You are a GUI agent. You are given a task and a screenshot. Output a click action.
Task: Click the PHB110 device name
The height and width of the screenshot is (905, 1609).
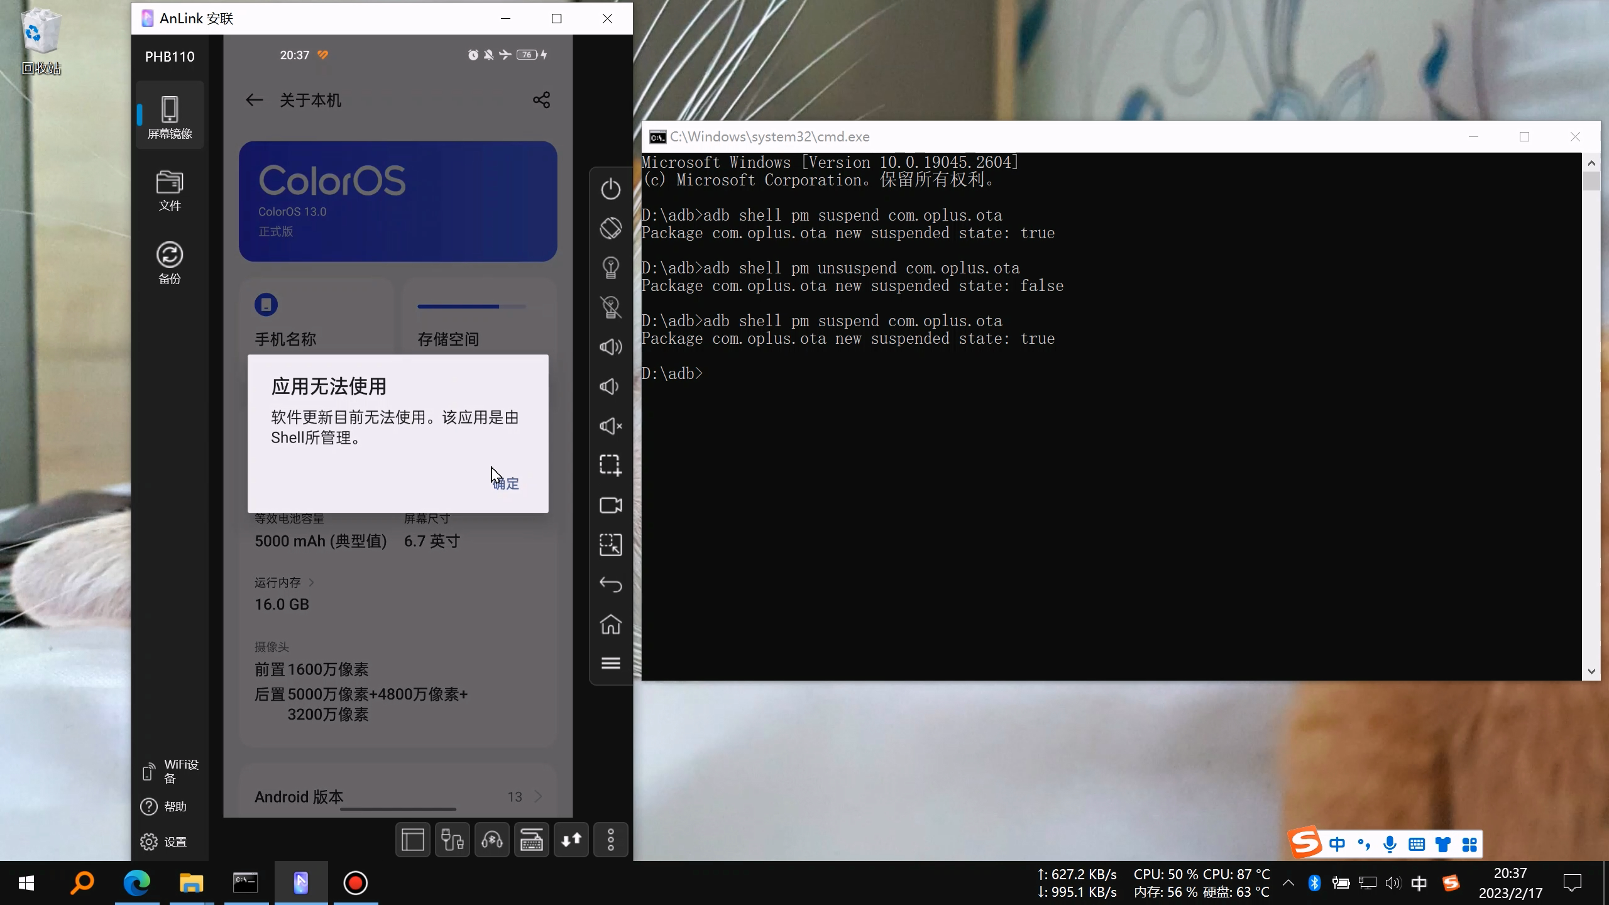pyautogui.click(x=170, y=57)
